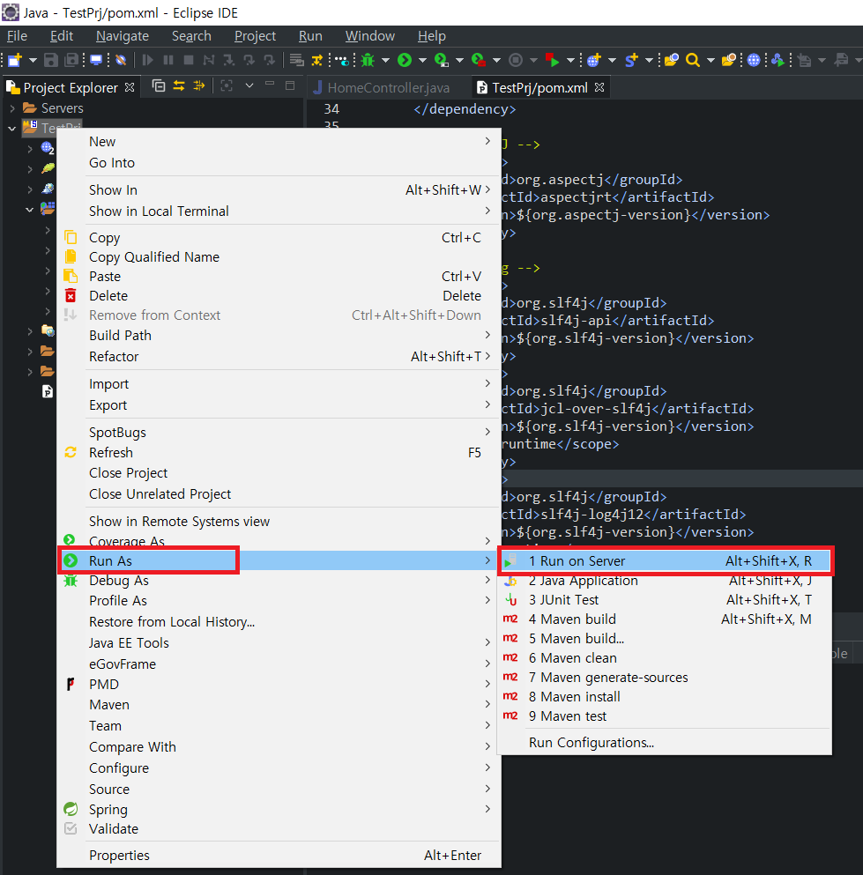Image resolution: width=863 pixels, height=875 pixels.
Task: Choose Maven clean from submenu
Action: click(x=664, y=658)
